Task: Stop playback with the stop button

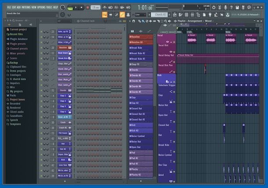Action: (x=82, y=8)
